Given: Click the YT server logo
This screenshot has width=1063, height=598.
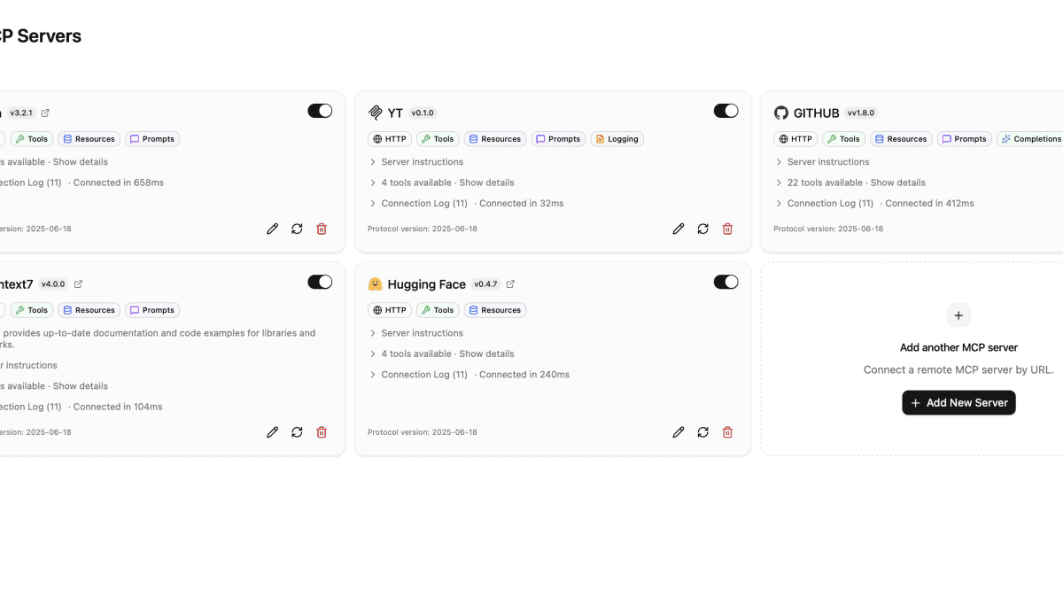Looking at the screenshot, I should pyautogui.click(x=375, y=113).
